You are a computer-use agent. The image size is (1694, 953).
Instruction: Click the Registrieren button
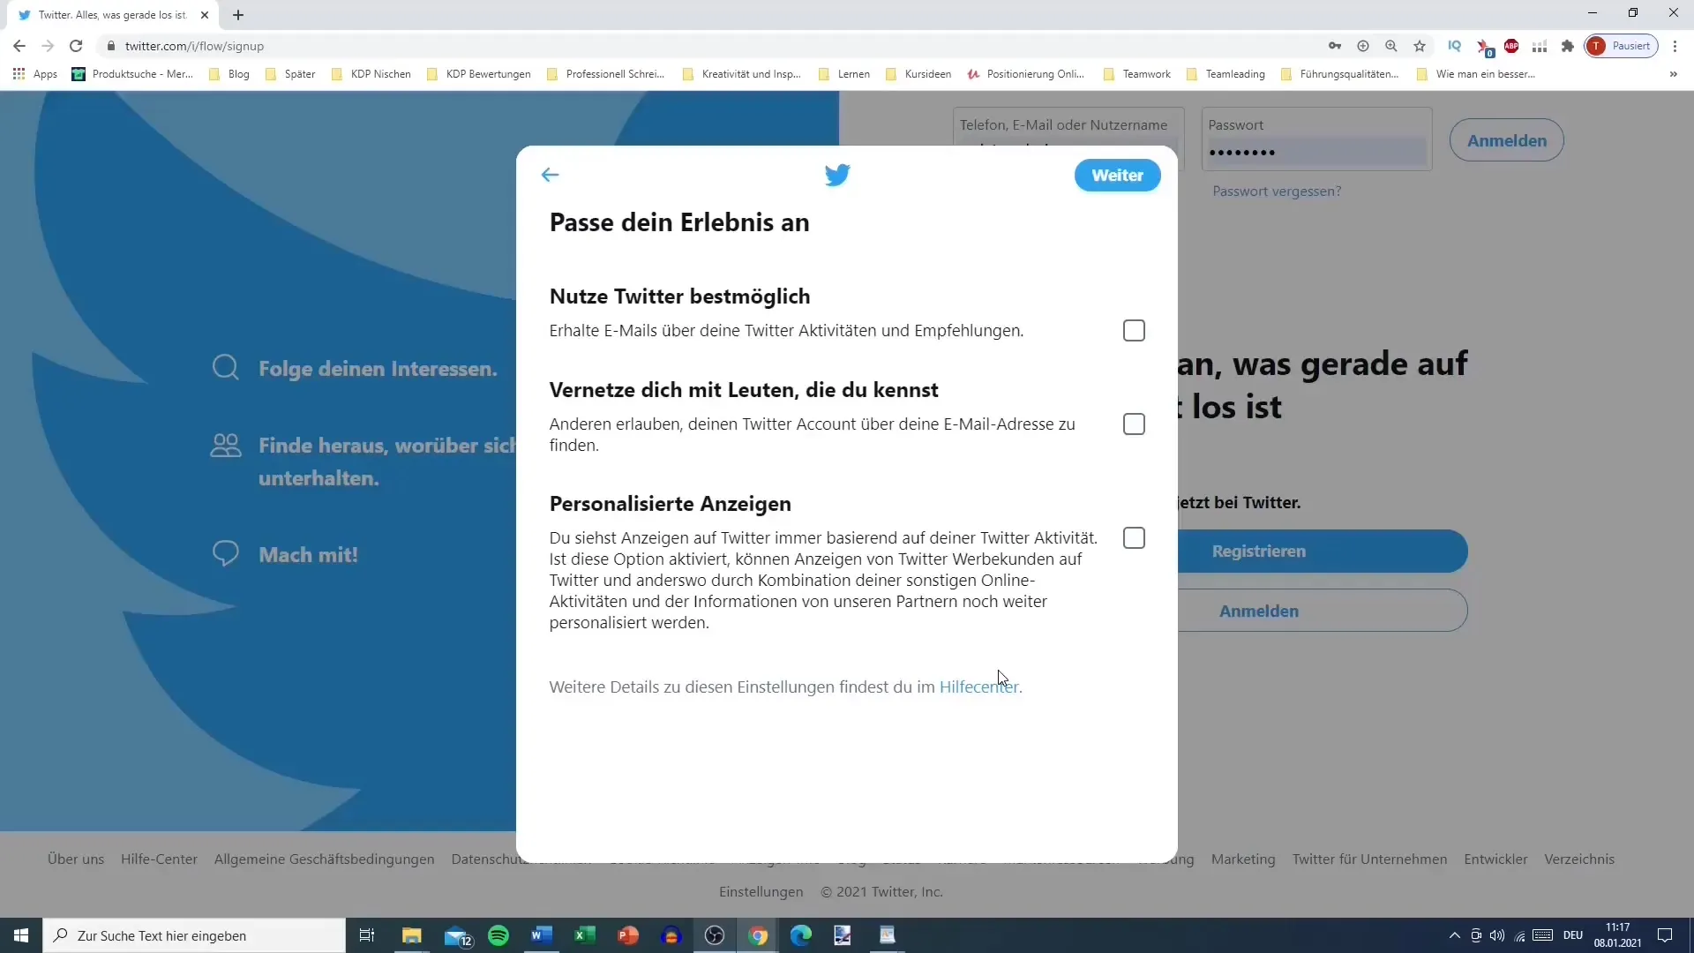coord(1259,551)
